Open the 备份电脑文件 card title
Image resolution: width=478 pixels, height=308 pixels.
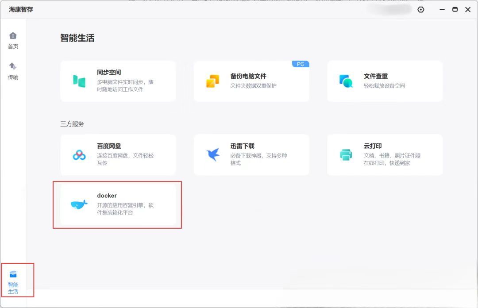tap(248, 76)
